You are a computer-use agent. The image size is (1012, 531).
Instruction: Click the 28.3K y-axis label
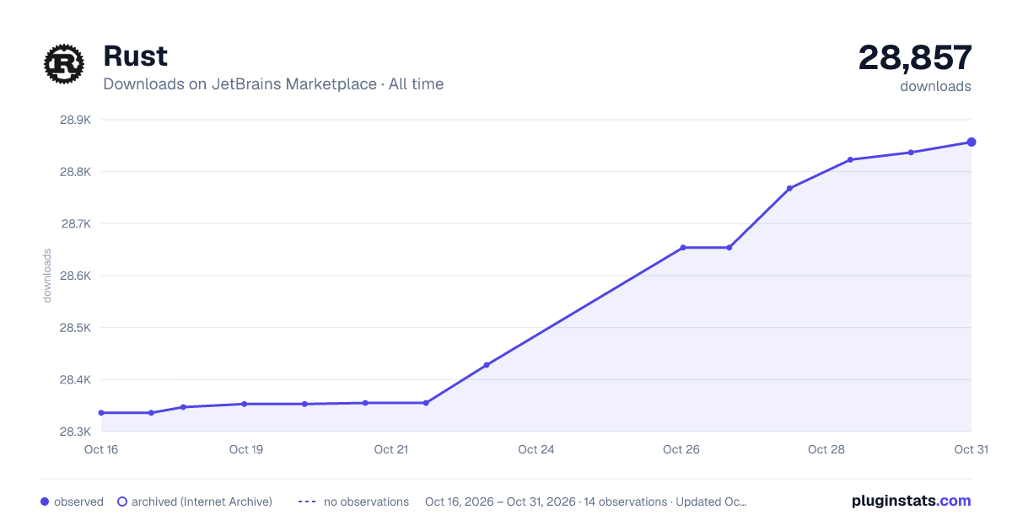[75, 432]
